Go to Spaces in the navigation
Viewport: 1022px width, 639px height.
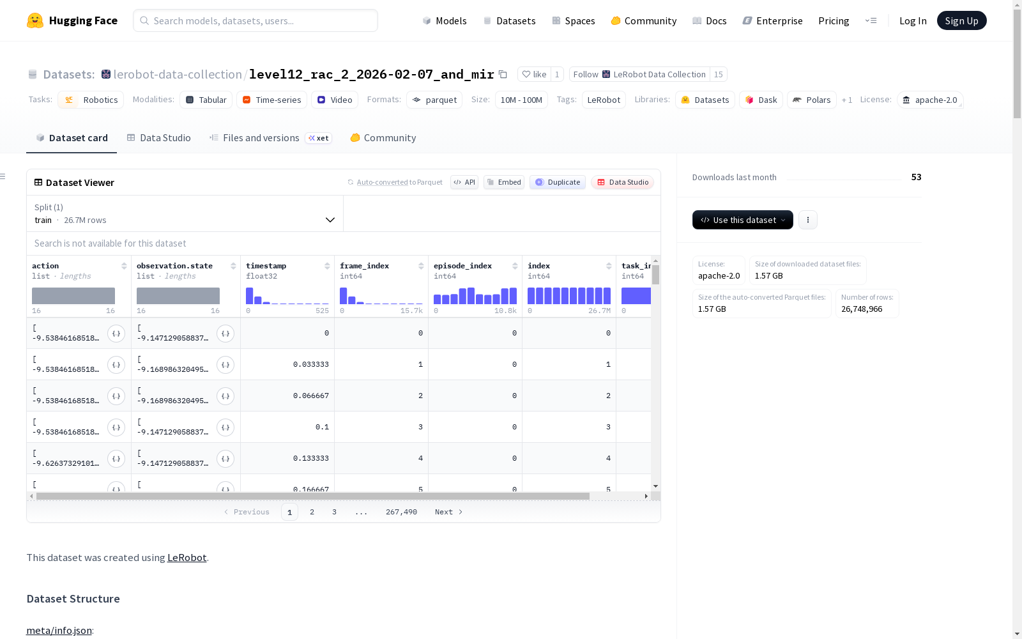click(574, 21)
